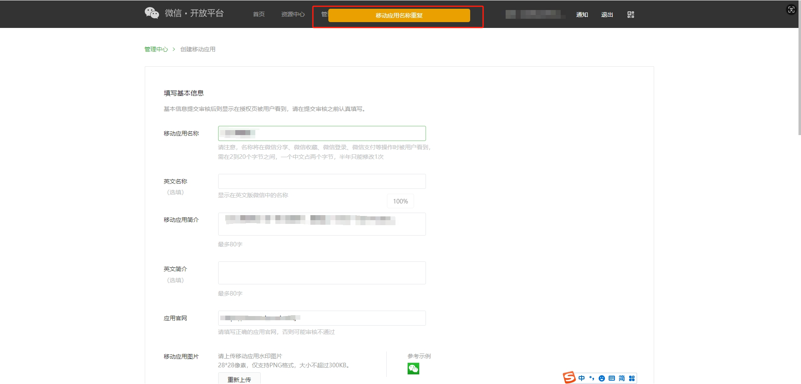Click the 管理中心 breadcrumb link
This screenshot has width=801, height=384.
point(156,49)
